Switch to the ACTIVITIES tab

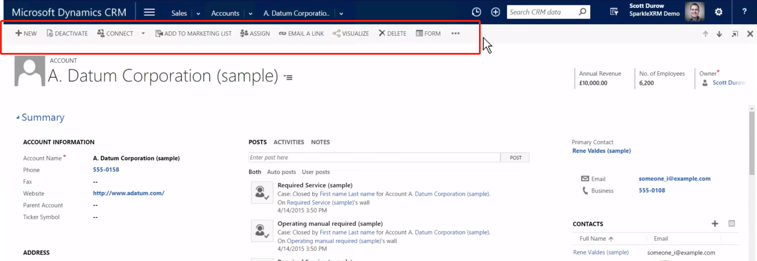pyautogui.click(x=289, y=142)
